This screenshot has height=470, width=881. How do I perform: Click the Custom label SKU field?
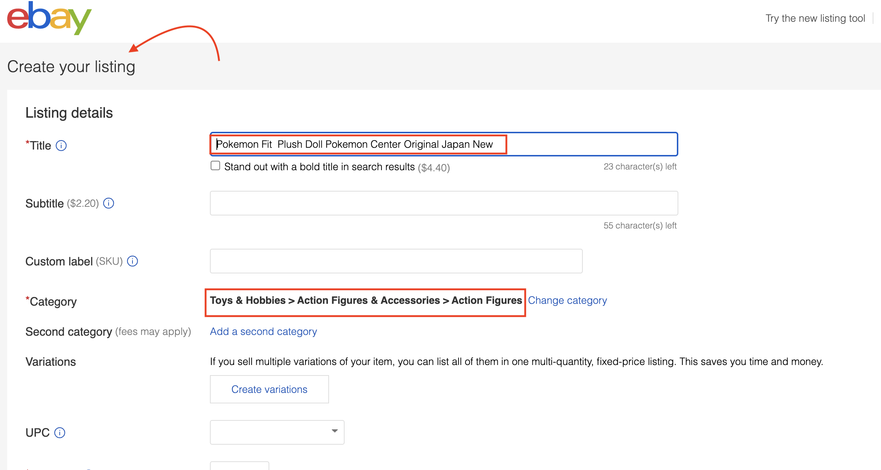[396, 261]
